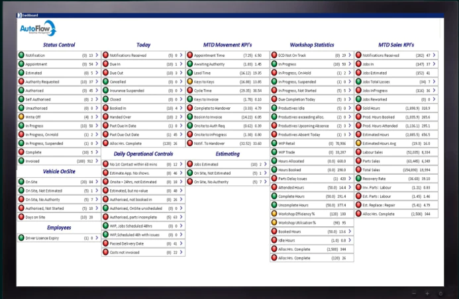
Task: Click the Hours Allocated row label
Action: [291, 161]
